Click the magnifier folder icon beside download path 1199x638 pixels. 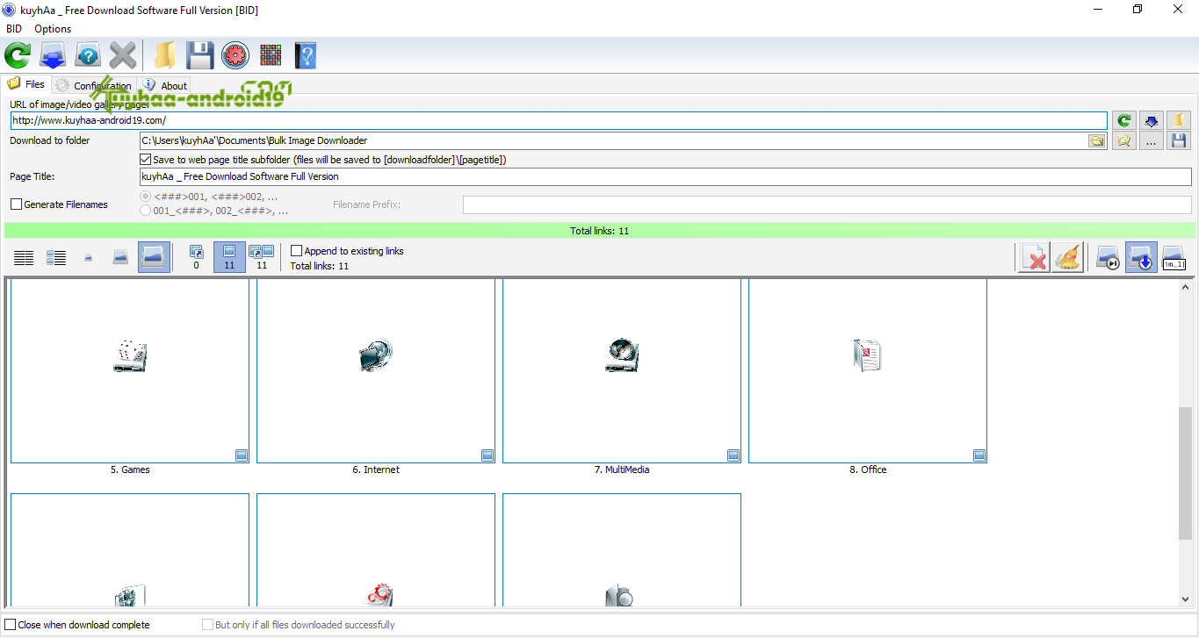coord(1123,140)
